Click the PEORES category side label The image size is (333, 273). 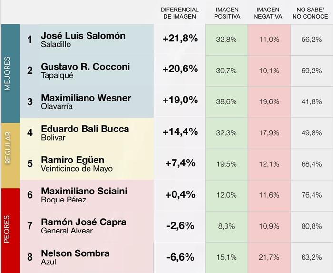pos(7,229)
